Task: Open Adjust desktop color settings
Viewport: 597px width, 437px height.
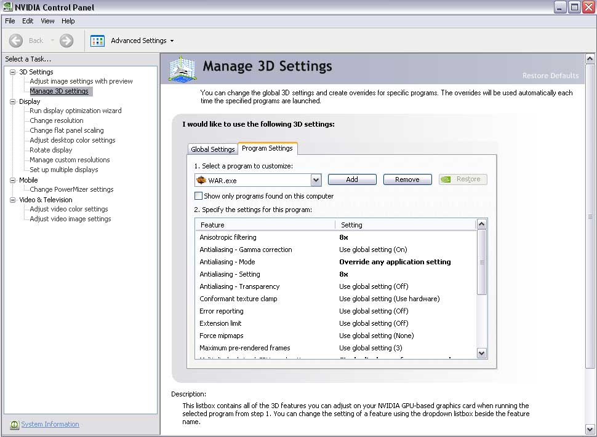Action: pos(73,140)
